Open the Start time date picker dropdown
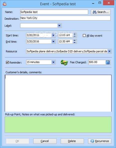Screen dimensions: 116x148 [53, 35]
